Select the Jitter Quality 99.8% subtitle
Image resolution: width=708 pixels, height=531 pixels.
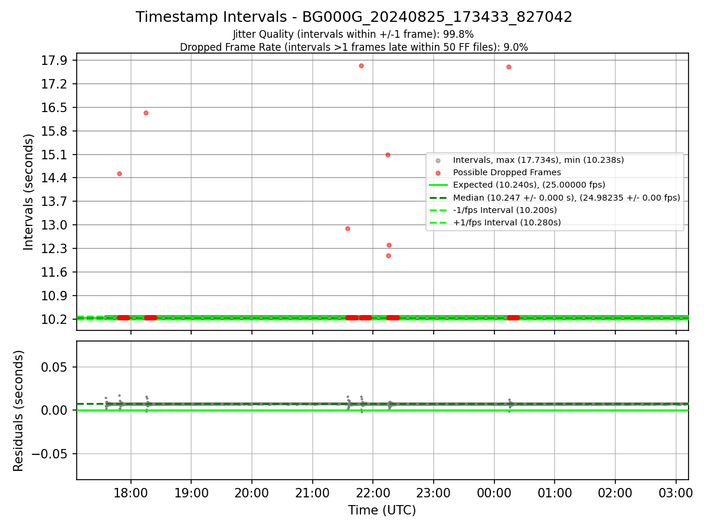tap(353, 34)
